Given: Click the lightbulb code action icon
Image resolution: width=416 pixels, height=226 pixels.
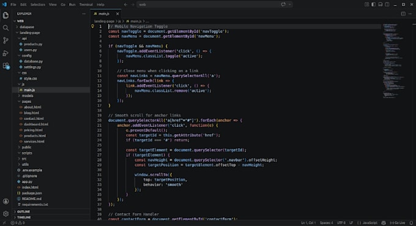Looking at the screenshot, I should [x=92, y=26].
